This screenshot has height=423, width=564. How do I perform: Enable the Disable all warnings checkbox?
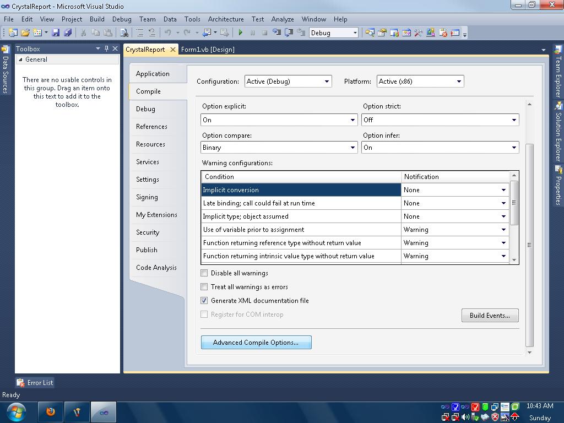pos(204,273)
